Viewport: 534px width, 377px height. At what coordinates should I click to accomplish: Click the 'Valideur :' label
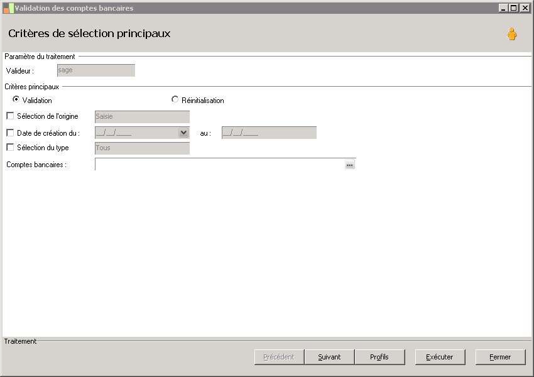click(19, 71)
